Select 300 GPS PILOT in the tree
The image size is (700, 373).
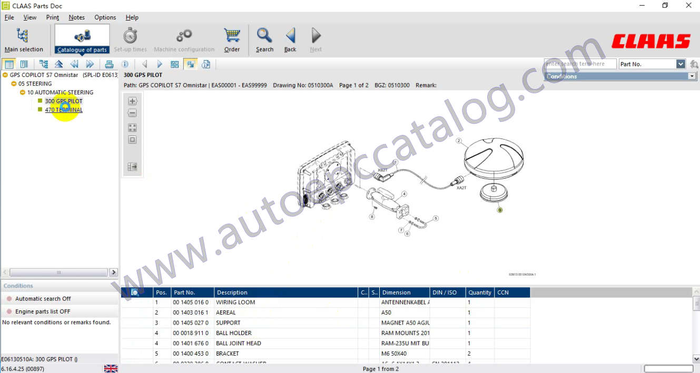pyautogui.click(x=64, y=101)
